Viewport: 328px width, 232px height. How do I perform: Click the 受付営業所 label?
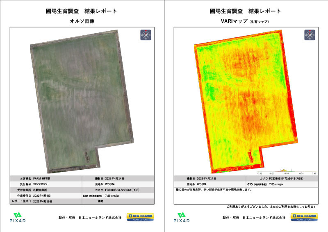click(24, 190)
